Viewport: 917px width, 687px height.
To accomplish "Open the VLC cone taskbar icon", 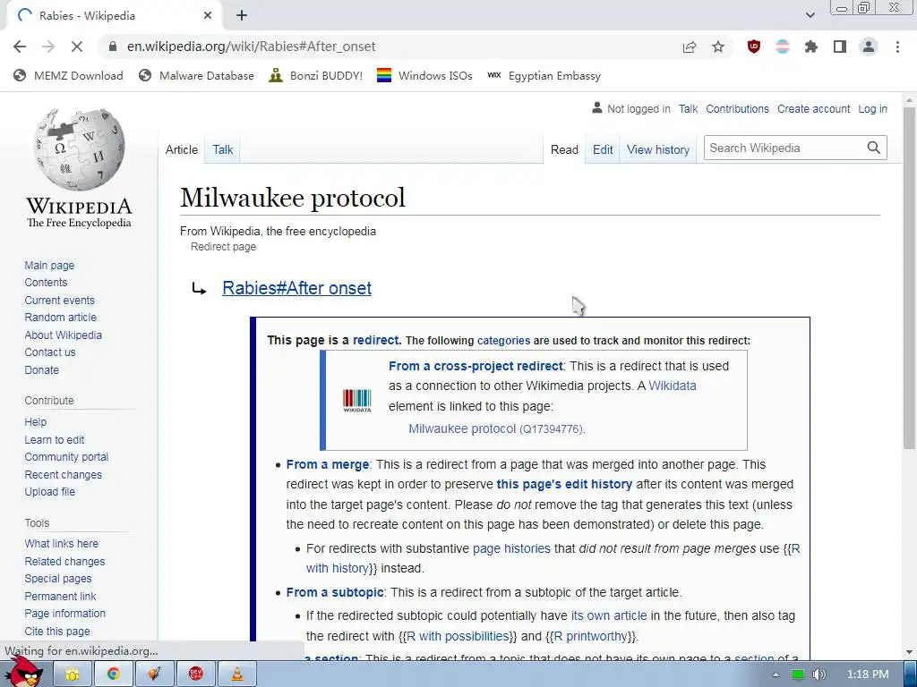I will tap(236, 674).
